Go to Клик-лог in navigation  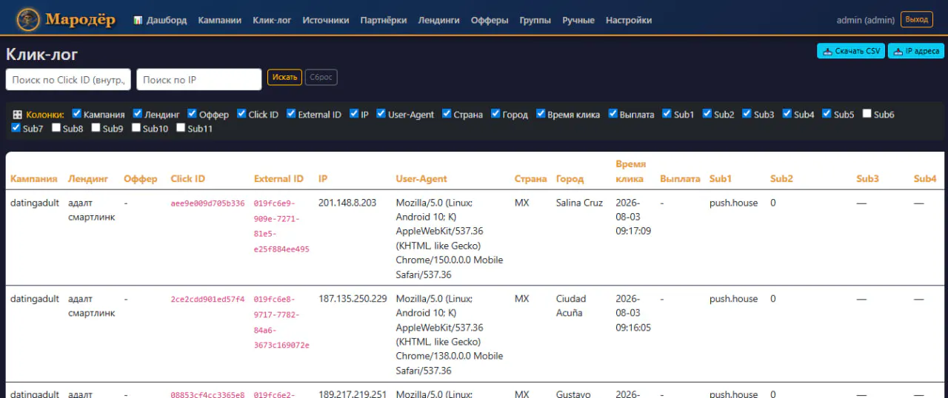tap(272, 20)
